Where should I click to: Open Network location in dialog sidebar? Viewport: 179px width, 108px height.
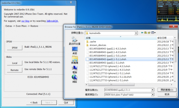[x=75, y=79]
